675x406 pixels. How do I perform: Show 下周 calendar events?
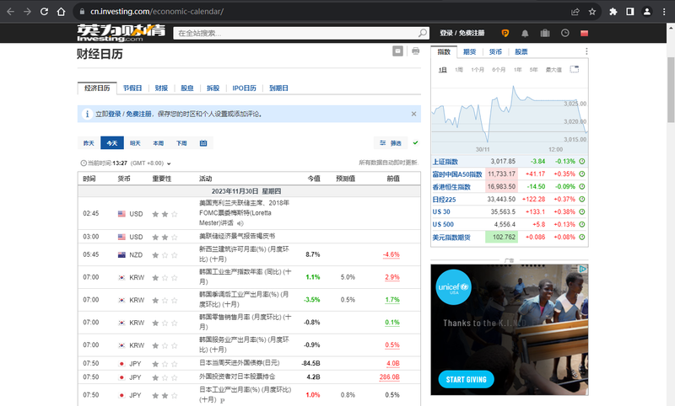pyautogui.click(x=181, y=143)
